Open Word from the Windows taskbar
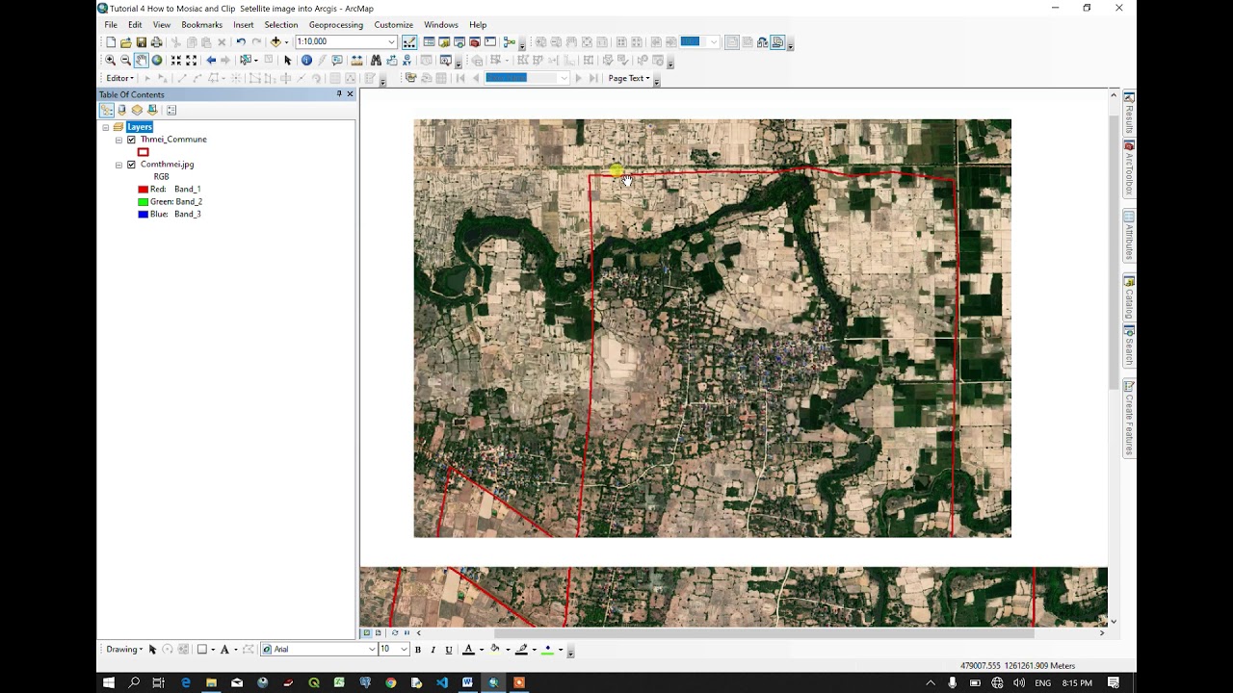Viewport: 1233px width, 693px height. [x=467, y=682]
